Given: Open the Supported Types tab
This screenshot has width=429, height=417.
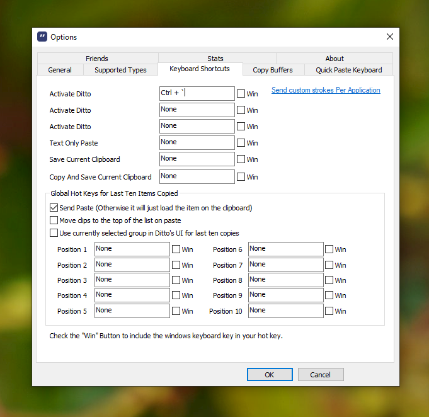Looking at the screenshot, I should coord(120,70).
